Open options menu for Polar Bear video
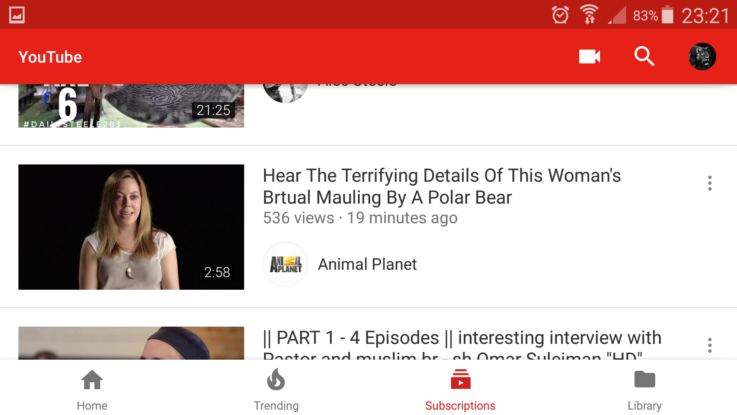Screen dimensions: 737x415 pos(710,183)
